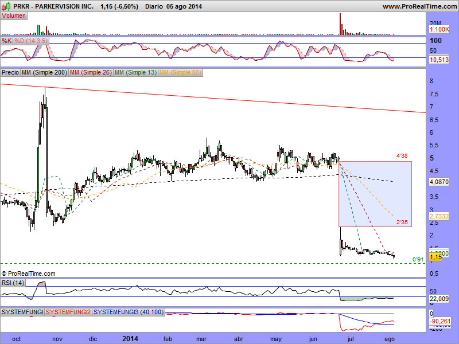Click the www.ProRealTime.com link

pyautogui.click(x=419, y=6)
